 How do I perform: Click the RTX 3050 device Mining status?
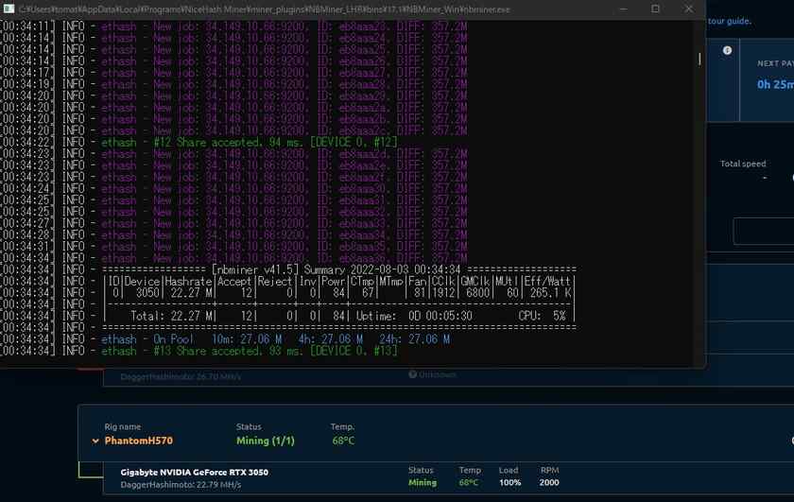(x=423, y=483)
